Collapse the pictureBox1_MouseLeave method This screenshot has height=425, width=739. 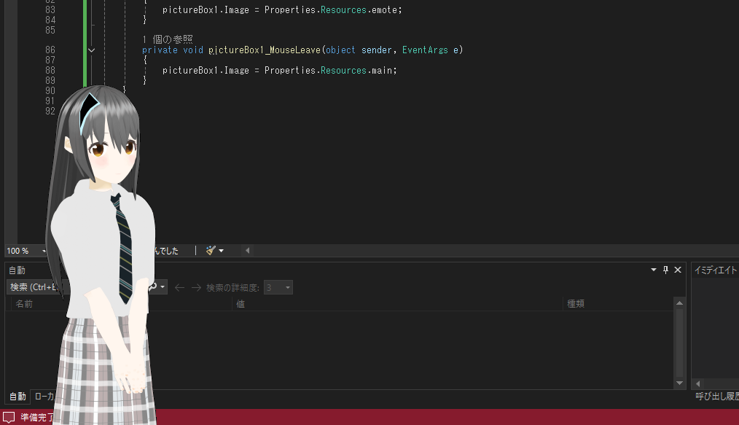91,50
